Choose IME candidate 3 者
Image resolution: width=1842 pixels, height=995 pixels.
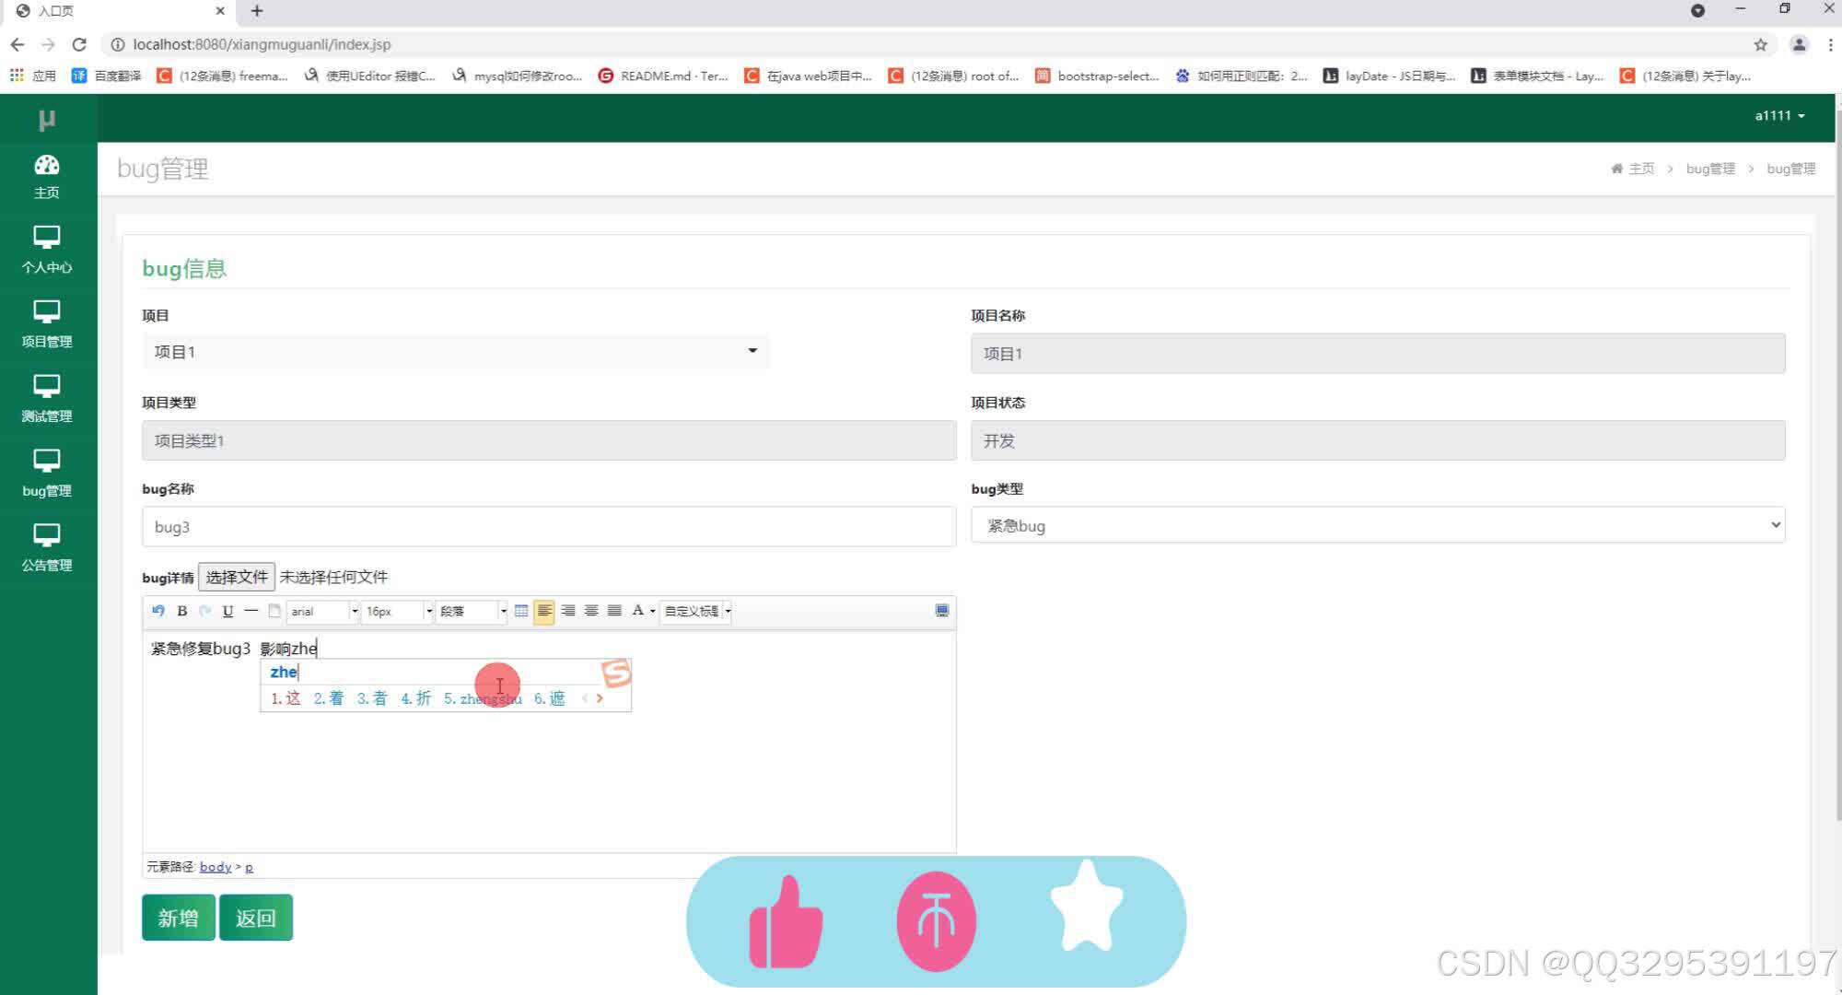(x=372, y=698)
